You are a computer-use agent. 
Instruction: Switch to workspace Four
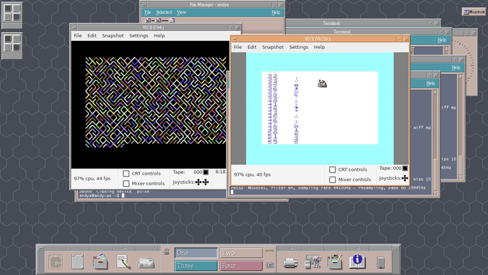click(241, 265)
